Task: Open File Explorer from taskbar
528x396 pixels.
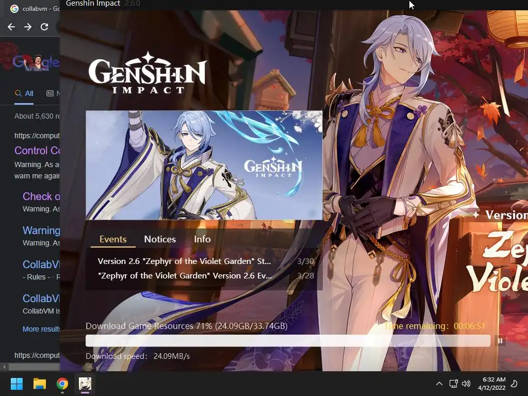Action: click(39, 384)
